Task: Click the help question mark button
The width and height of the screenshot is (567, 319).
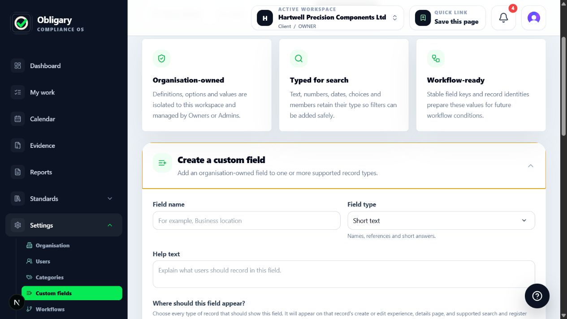Action: tap(537, 296)
